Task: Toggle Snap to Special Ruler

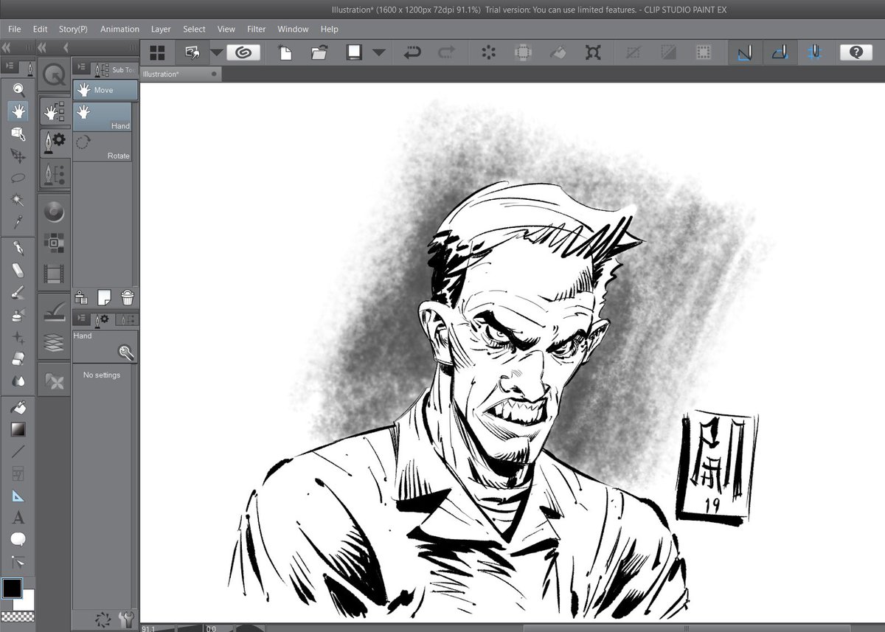Action: [780, 52]
